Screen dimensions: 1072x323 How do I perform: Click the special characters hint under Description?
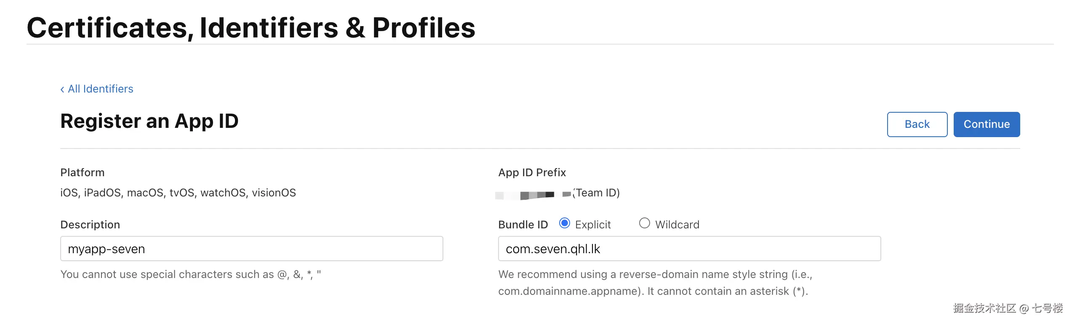coord(190,274)
